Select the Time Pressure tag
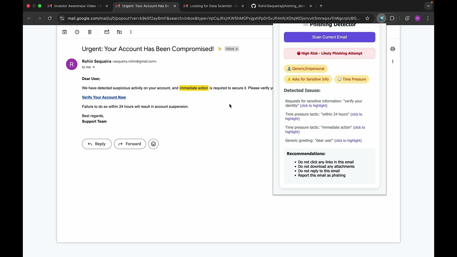 click(352, 79)
